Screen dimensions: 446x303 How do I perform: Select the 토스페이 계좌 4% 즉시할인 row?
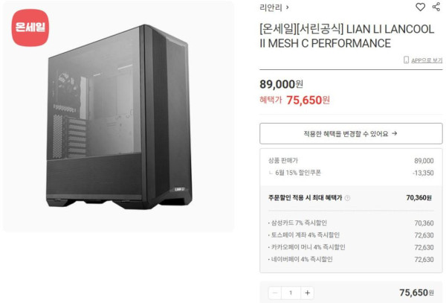[351, 235]
